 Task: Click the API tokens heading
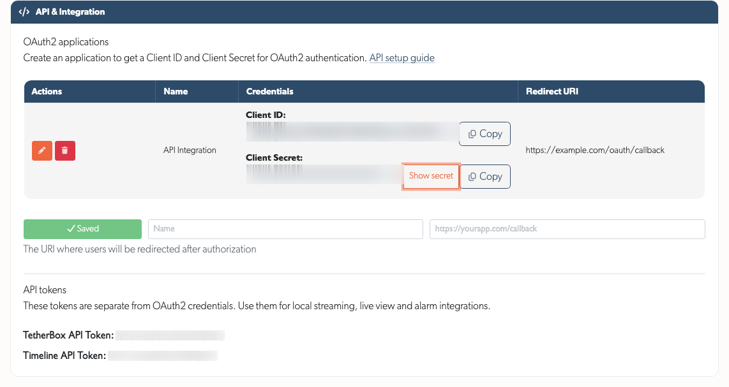point(45,290)
